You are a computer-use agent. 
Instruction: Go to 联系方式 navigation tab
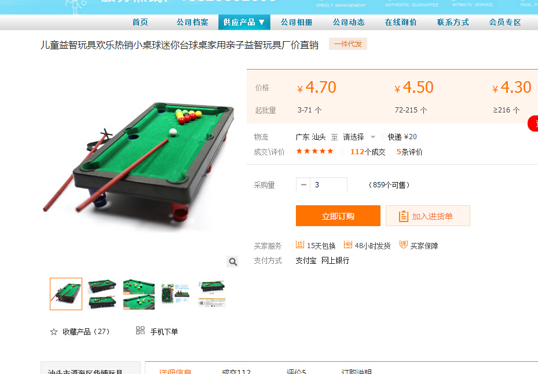452,22
